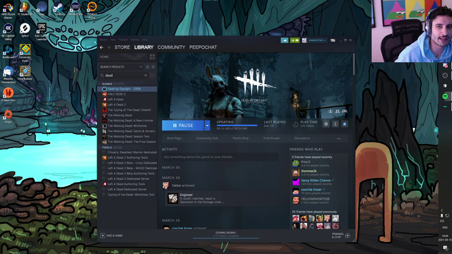Viewport: 452px width, 254px height.
Task: Open AMD Ryzen Master desktop shortcut
Action: tap(8, 10)
